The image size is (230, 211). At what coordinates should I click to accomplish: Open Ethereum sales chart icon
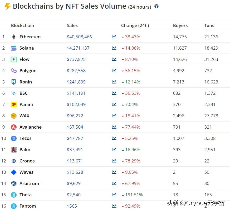pos(114,37)
